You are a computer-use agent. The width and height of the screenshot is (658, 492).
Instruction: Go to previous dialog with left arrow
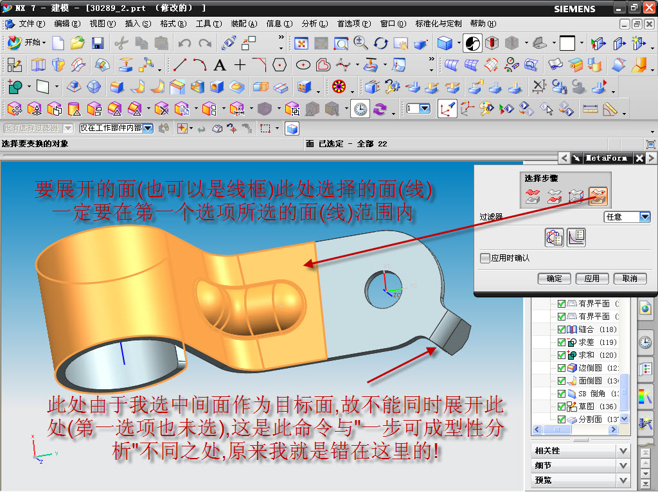tap(564, 158)
